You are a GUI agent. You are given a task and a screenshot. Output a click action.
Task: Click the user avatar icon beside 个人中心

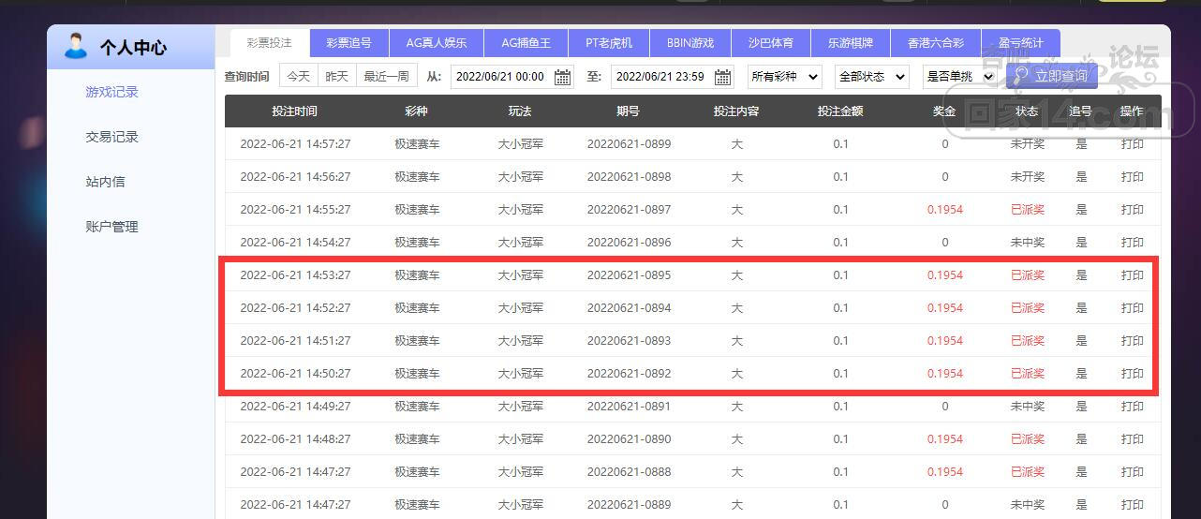coord(76,46)
